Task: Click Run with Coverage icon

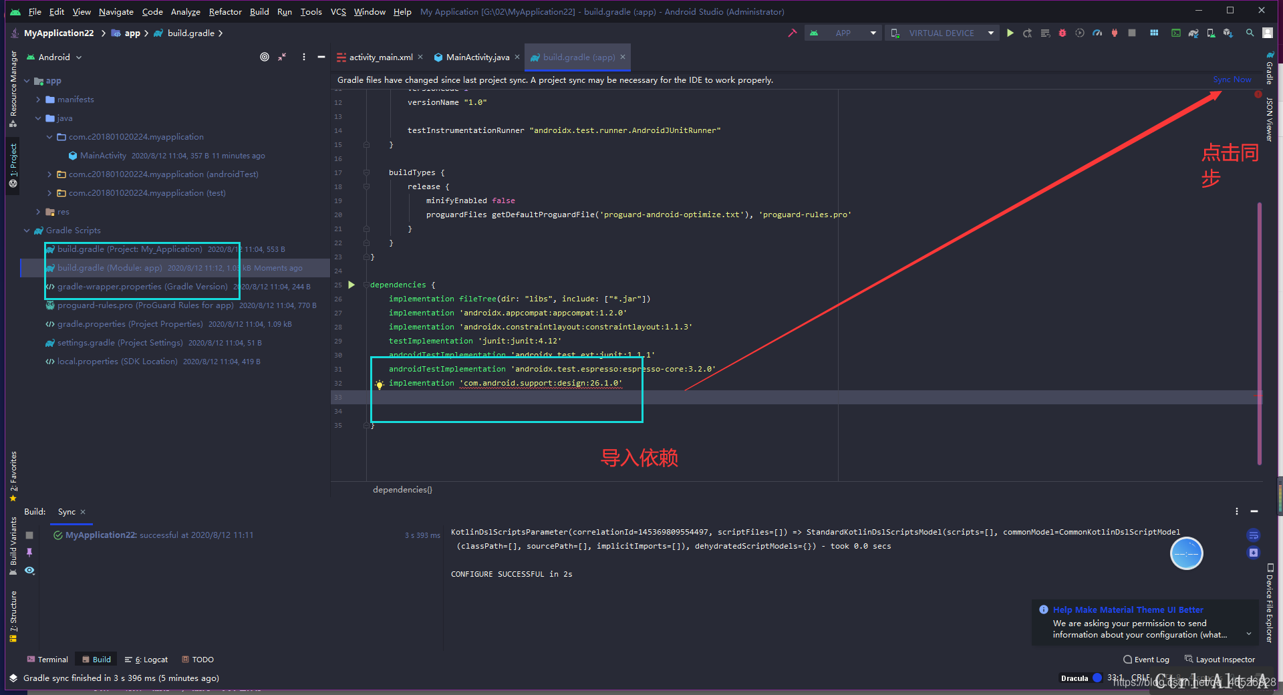Action: (1080, 33)
